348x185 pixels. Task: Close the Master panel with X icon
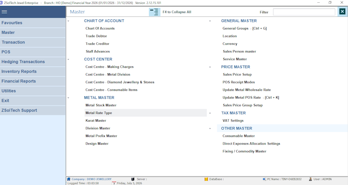[x=342, y=11]
